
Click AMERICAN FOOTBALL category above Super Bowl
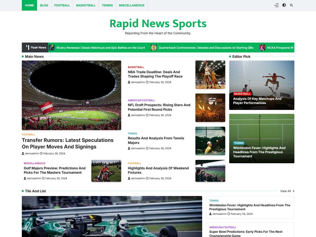pyautogui.click(x=223, y=227)
